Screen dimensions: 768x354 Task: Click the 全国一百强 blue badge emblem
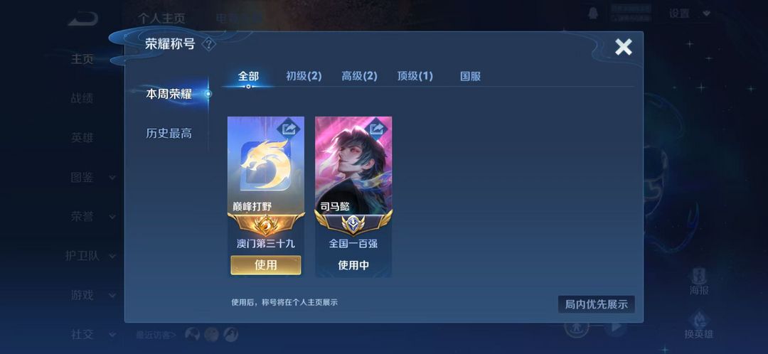tap(353, 223)
